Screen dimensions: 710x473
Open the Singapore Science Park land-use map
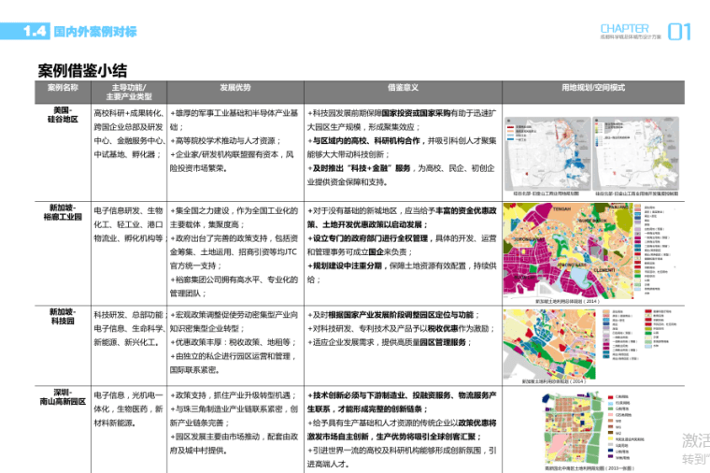(x=549, y=344)
